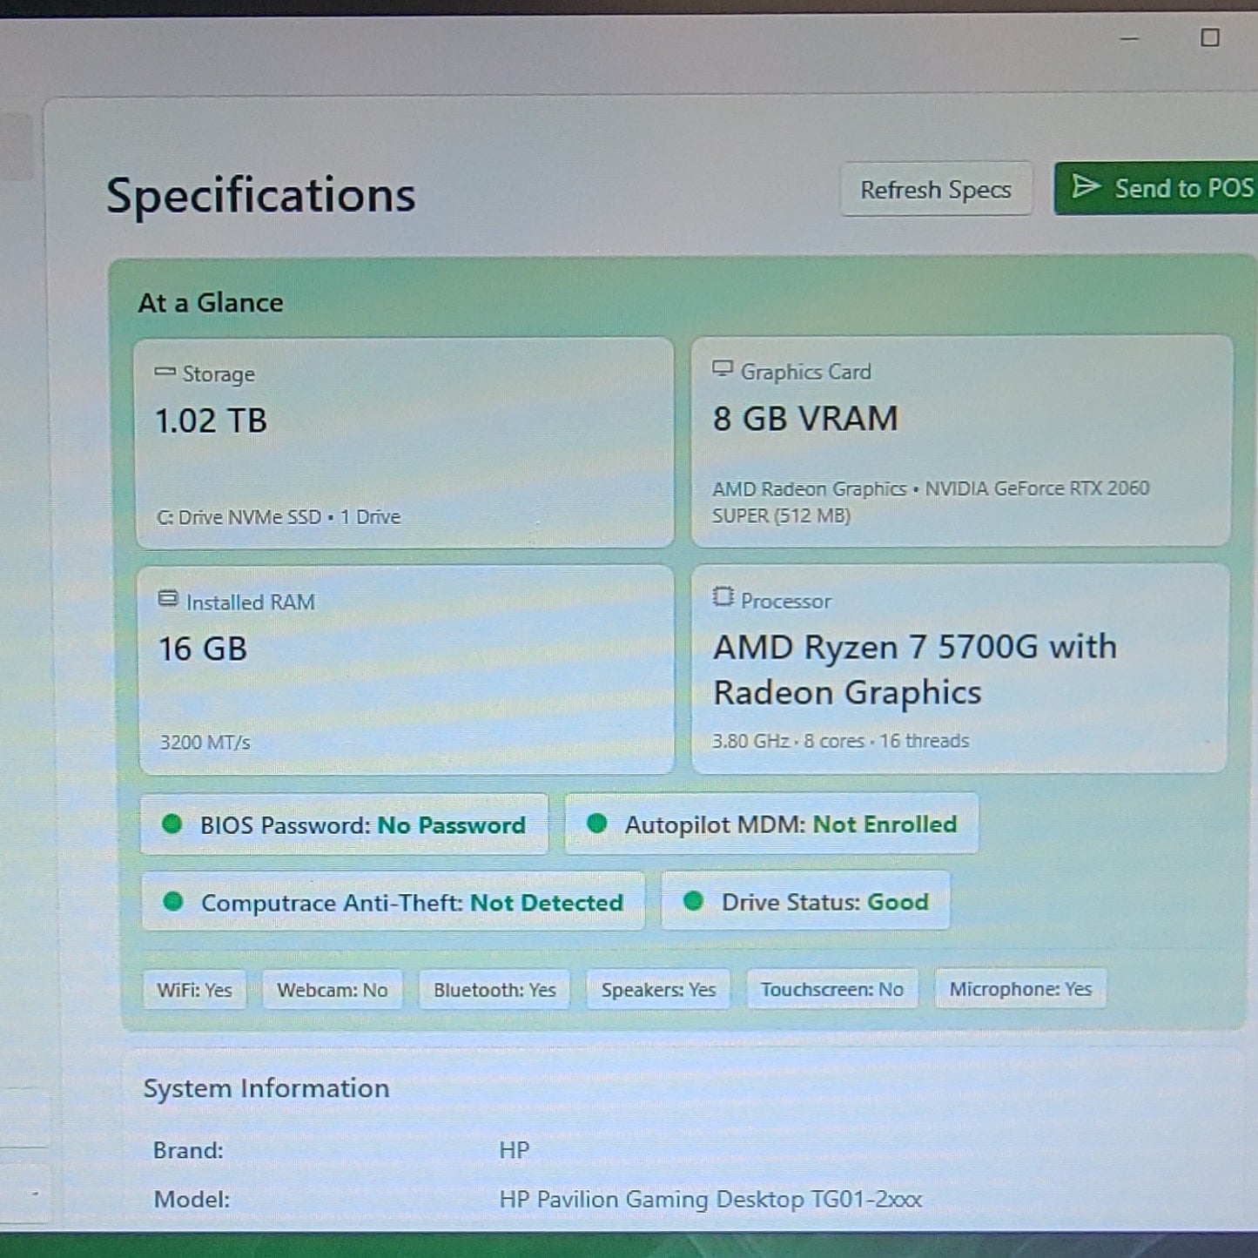Viewport: 1258px width, 1258px height.
Task: Click the green dot beside Drive Status
Action: (693, 901)
